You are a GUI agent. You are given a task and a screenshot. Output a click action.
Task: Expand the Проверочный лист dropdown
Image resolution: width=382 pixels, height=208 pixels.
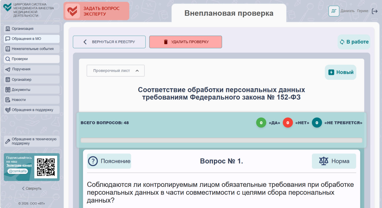click(x=115, y=71)
